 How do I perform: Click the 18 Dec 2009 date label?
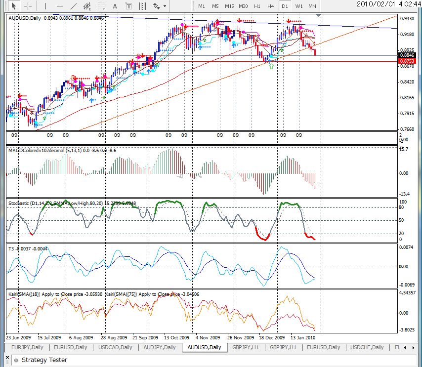pyautogui.click(x=272, y=337)
